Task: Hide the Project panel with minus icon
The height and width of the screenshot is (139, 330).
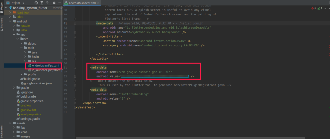Action: (59, 3)
